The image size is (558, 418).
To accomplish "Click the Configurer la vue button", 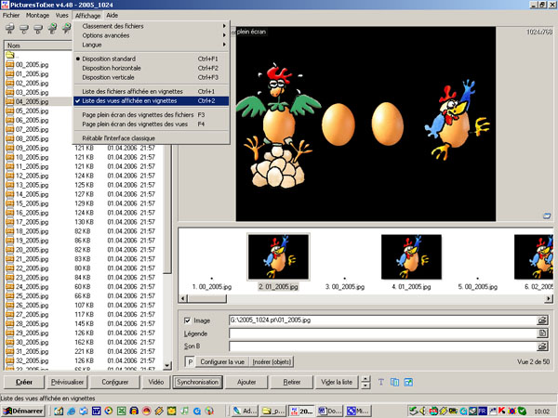I will click(x=222, y=362).
